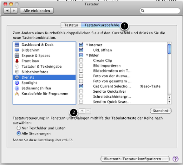Select the Bedienungshilfen category row
The width and height of the screenshot is (183, 165).
(x=44, y=88)
